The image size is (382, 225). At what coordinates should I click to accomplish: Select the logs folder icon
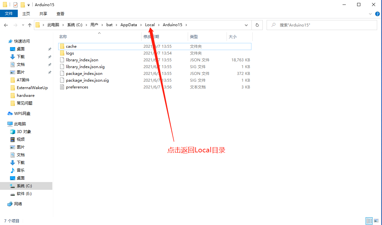click(62, 53)
